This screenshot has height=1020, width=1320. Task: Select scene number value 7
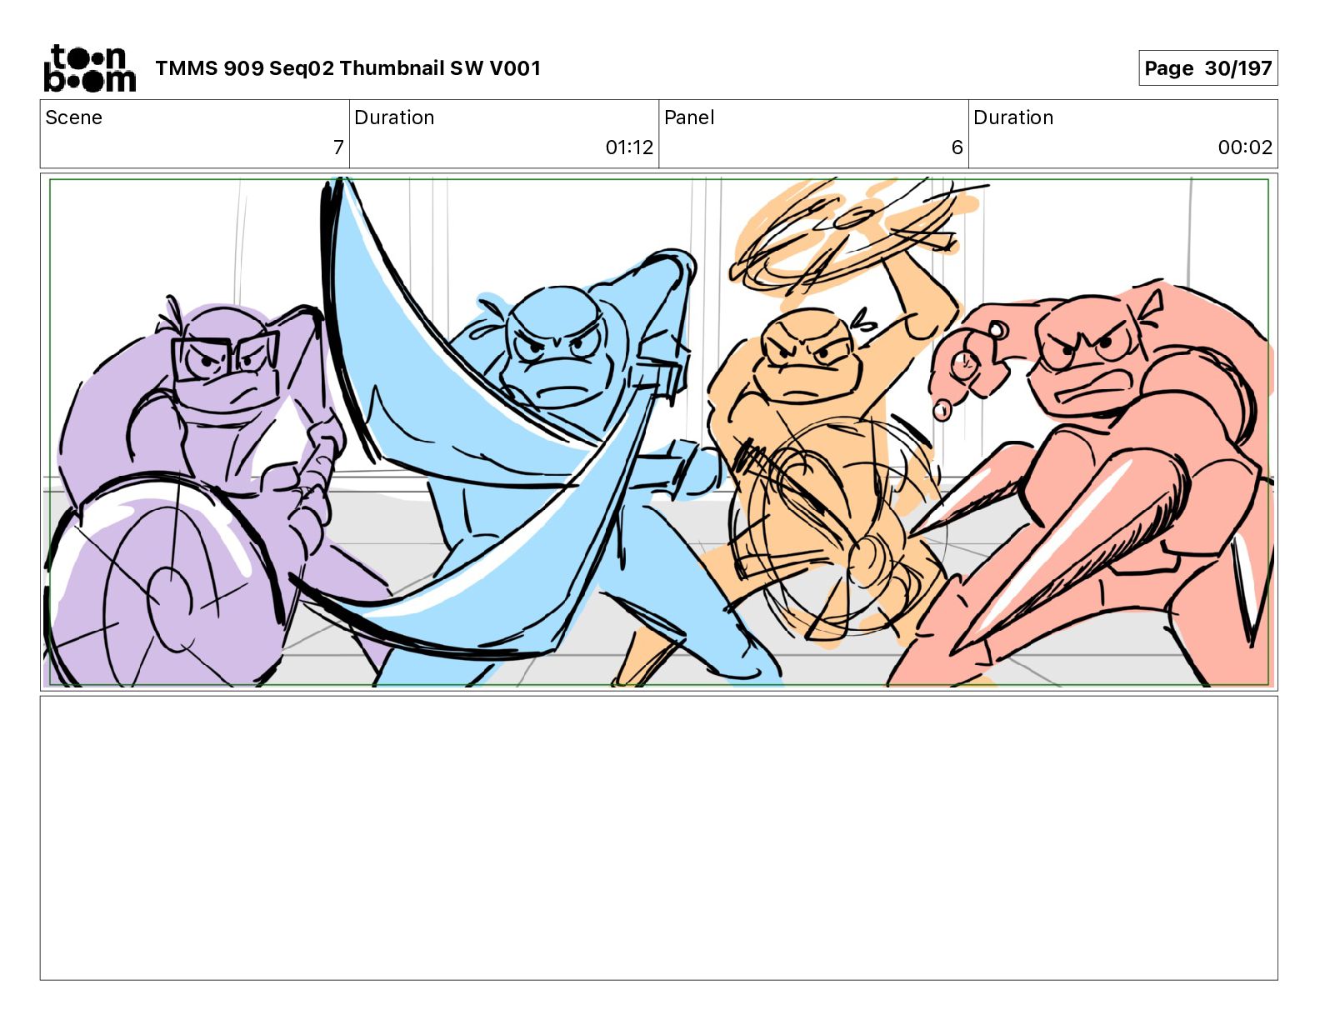click(338, 147)
